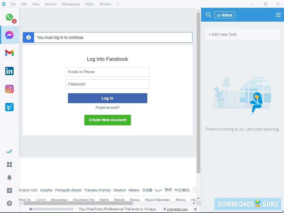Open the View menu

coord(36,4)
